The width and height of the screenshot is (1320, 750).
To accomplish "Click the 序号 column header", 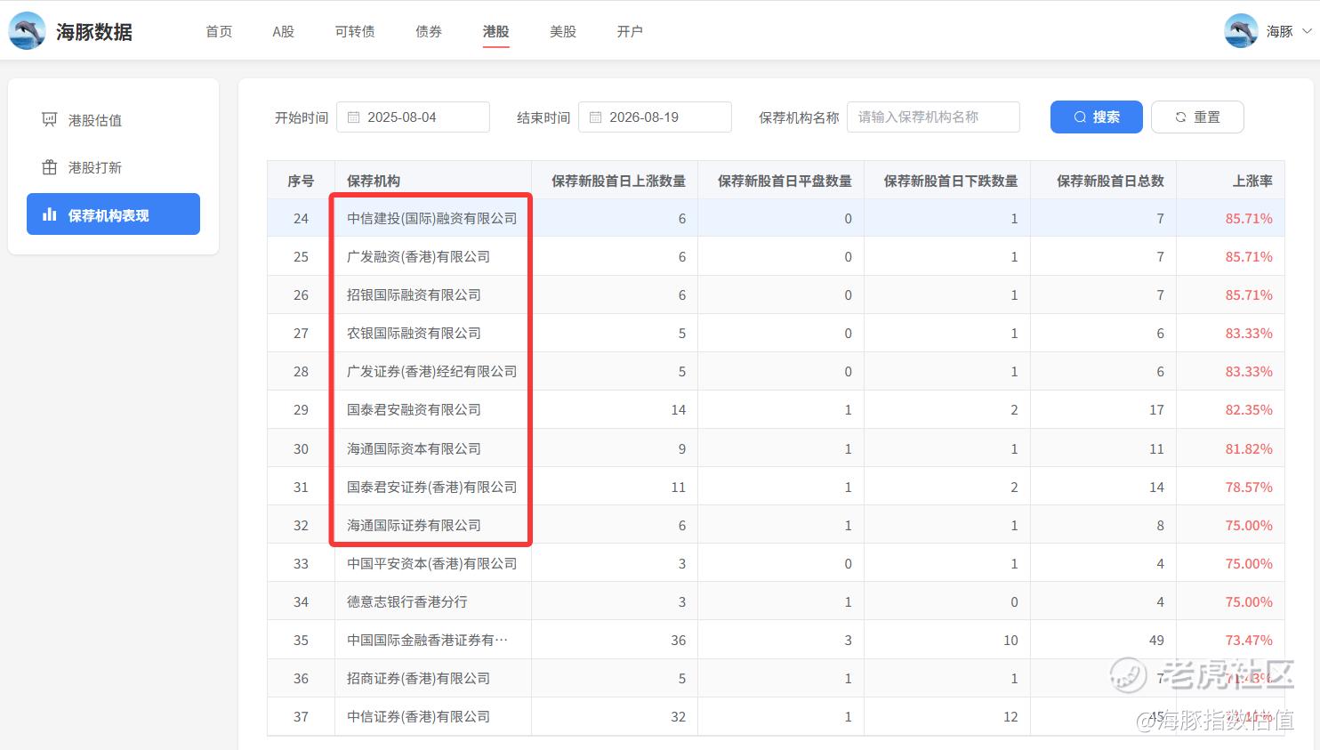I will pyautogui.click(x=301, y=181).
